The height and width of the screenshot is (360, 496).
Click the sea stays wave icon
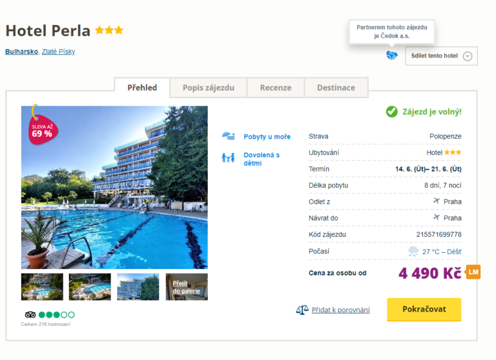pos(228,136)
